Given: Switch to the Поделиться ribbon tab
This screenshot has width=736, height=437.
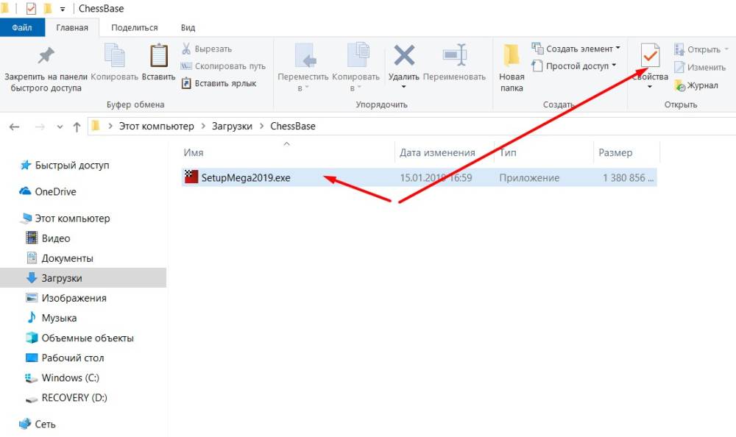Looking at the screenshot, I should point(135,28).
